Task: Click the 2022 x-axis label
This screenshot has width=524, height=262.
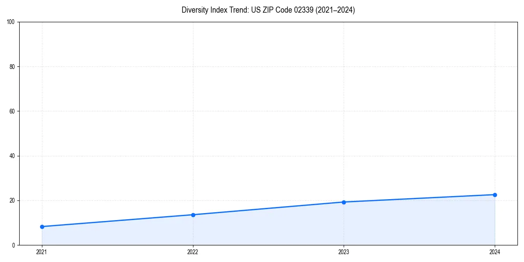Action: (x=193, y=252)
